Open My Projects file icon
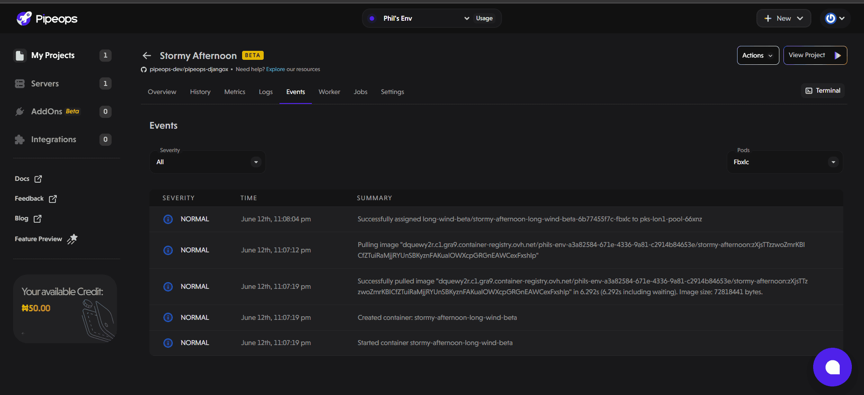 click(20, 55)
